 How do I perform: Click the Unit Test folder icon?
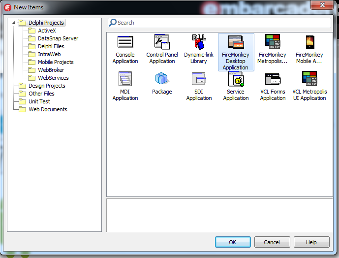(x=22, y=101)
